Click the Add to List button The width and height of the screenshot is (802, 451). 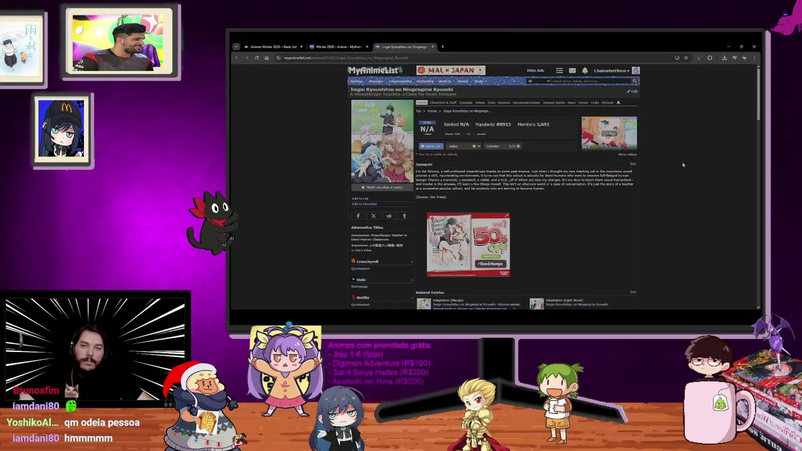[x=430, y=146]
